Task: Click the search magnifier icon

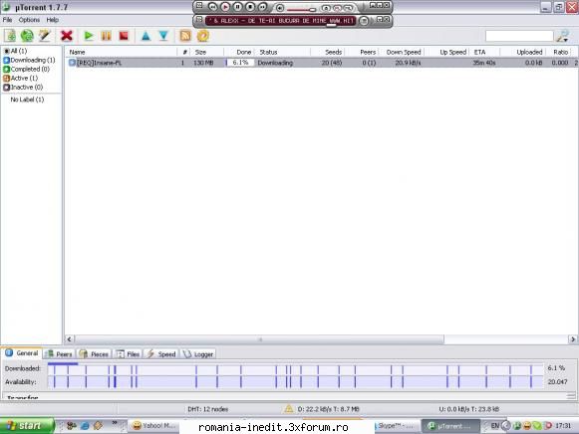Action: pos(562,36)
